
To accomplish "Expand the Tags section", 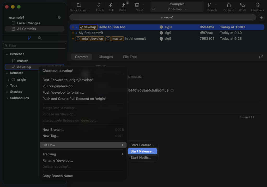I will tap(7, 86).
